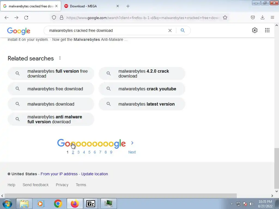279x209 pixels.
Task: Close the malwarebytes cracked free download tab
Action: [x=56, y=6]
